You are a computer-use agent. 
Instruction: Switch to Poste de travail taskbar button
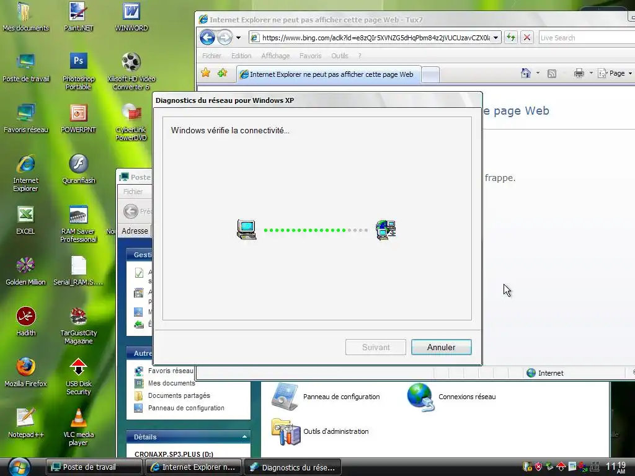pos(94,467)
